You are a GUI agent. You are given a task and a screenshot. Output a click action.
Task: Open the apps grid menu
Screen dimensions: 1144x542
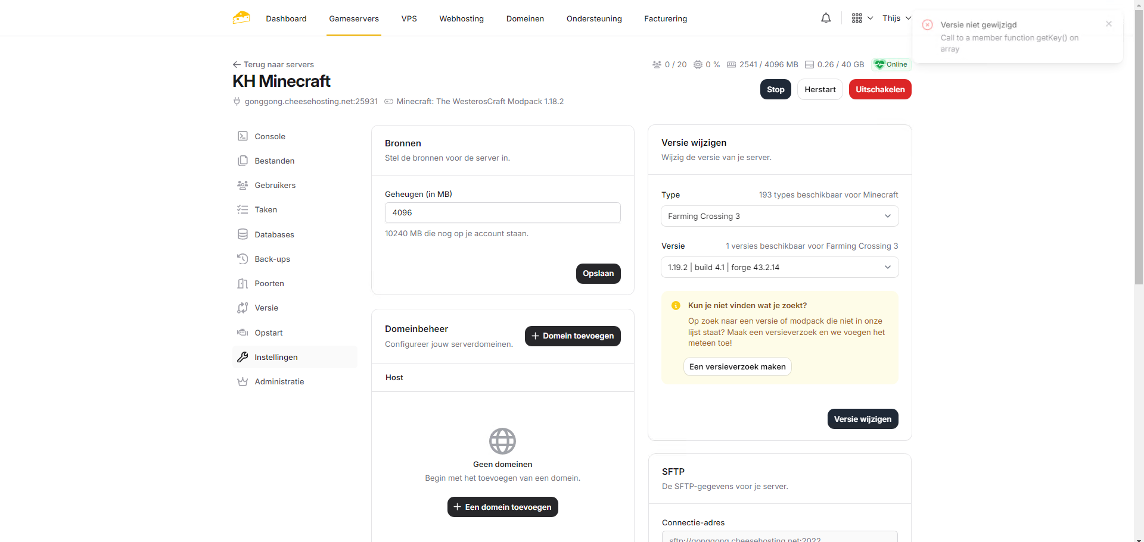862,18
